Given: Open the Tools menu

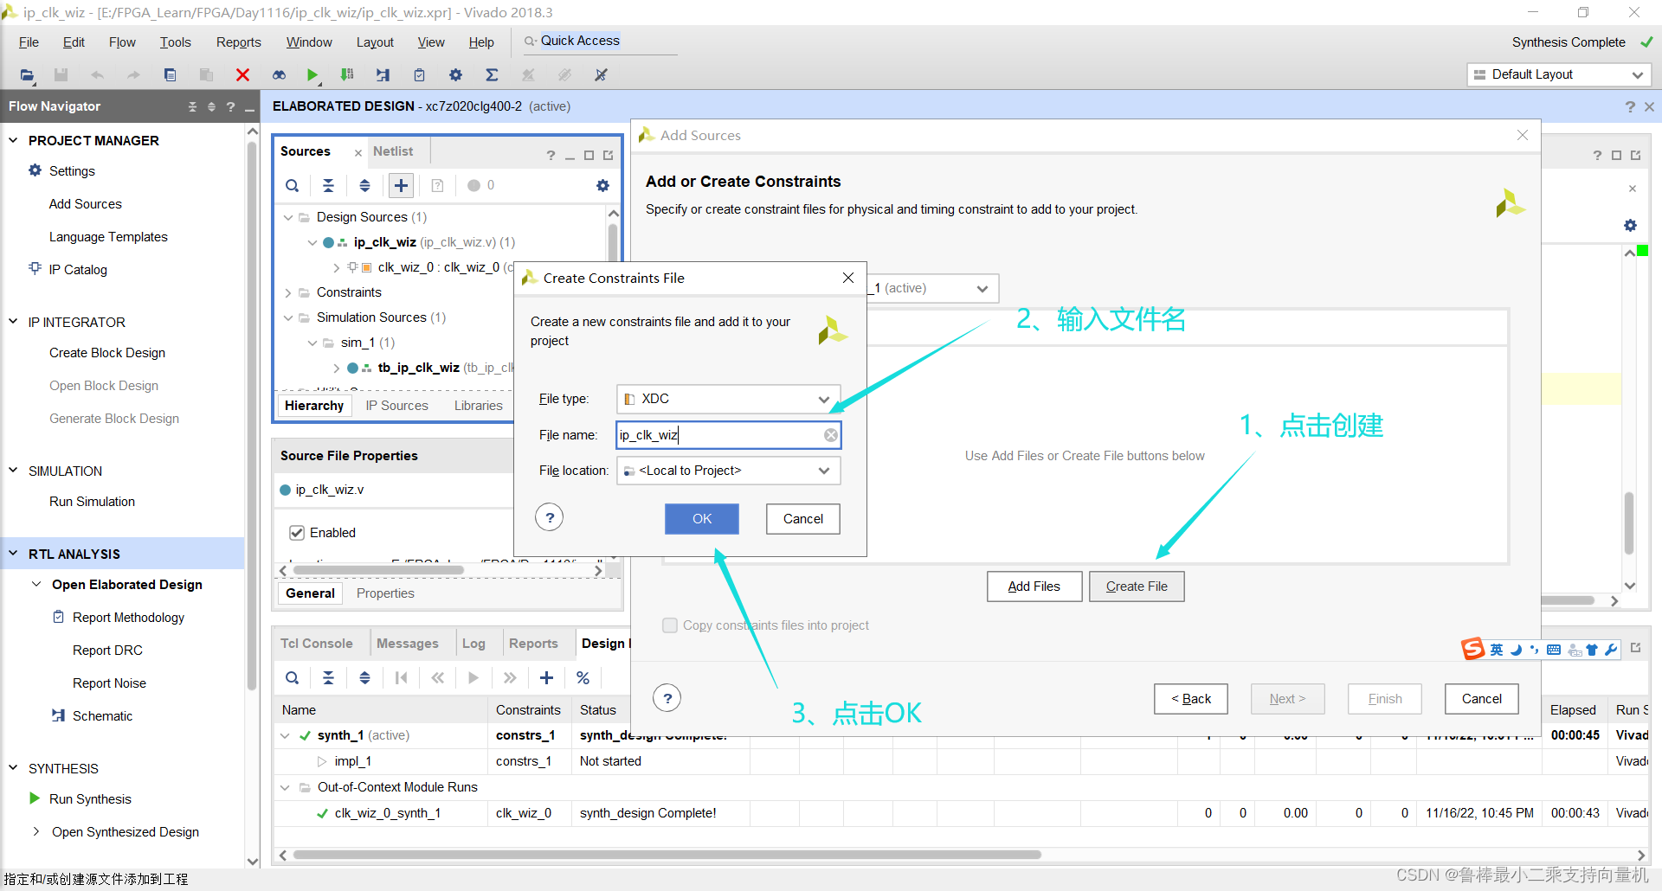Looking at the screenshot, I should tap(175, 42).
